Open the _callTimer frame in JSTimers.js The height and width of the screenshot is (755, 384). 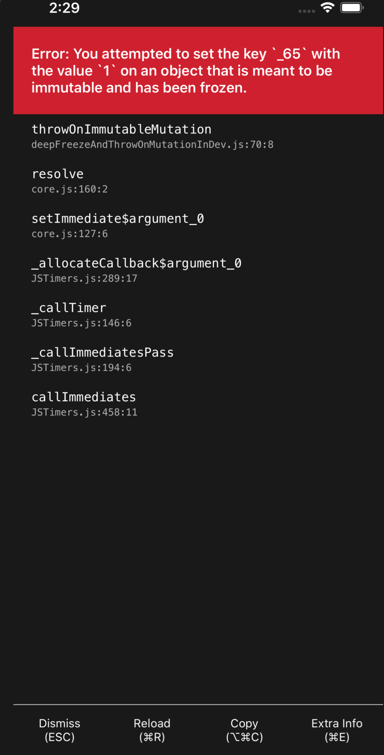69,307
